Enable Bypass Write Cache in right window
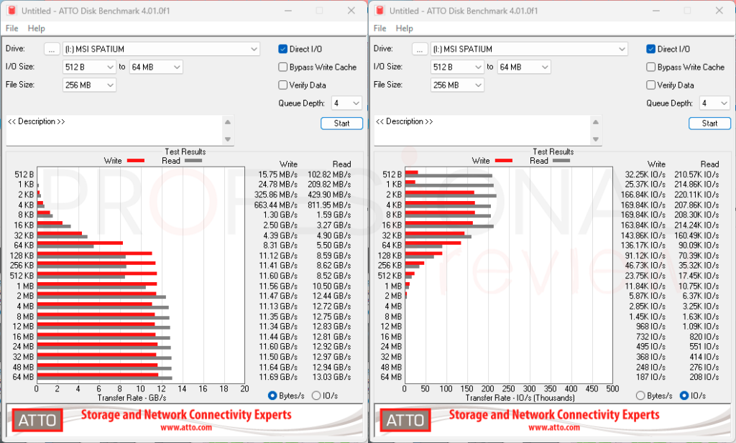The image size is (736, 443). point(650,67)
